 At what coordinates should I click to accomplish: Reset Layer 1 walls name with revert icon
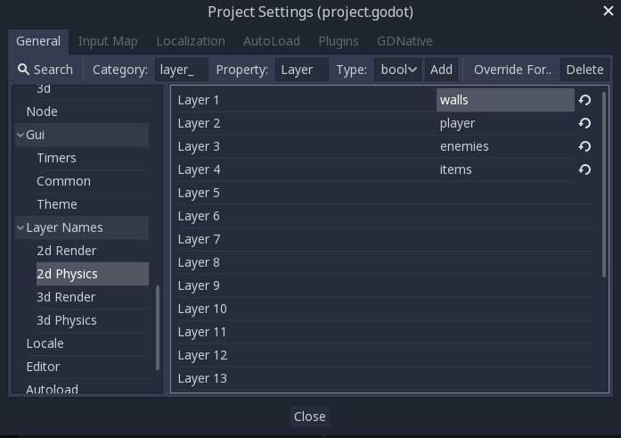point(584,100)
